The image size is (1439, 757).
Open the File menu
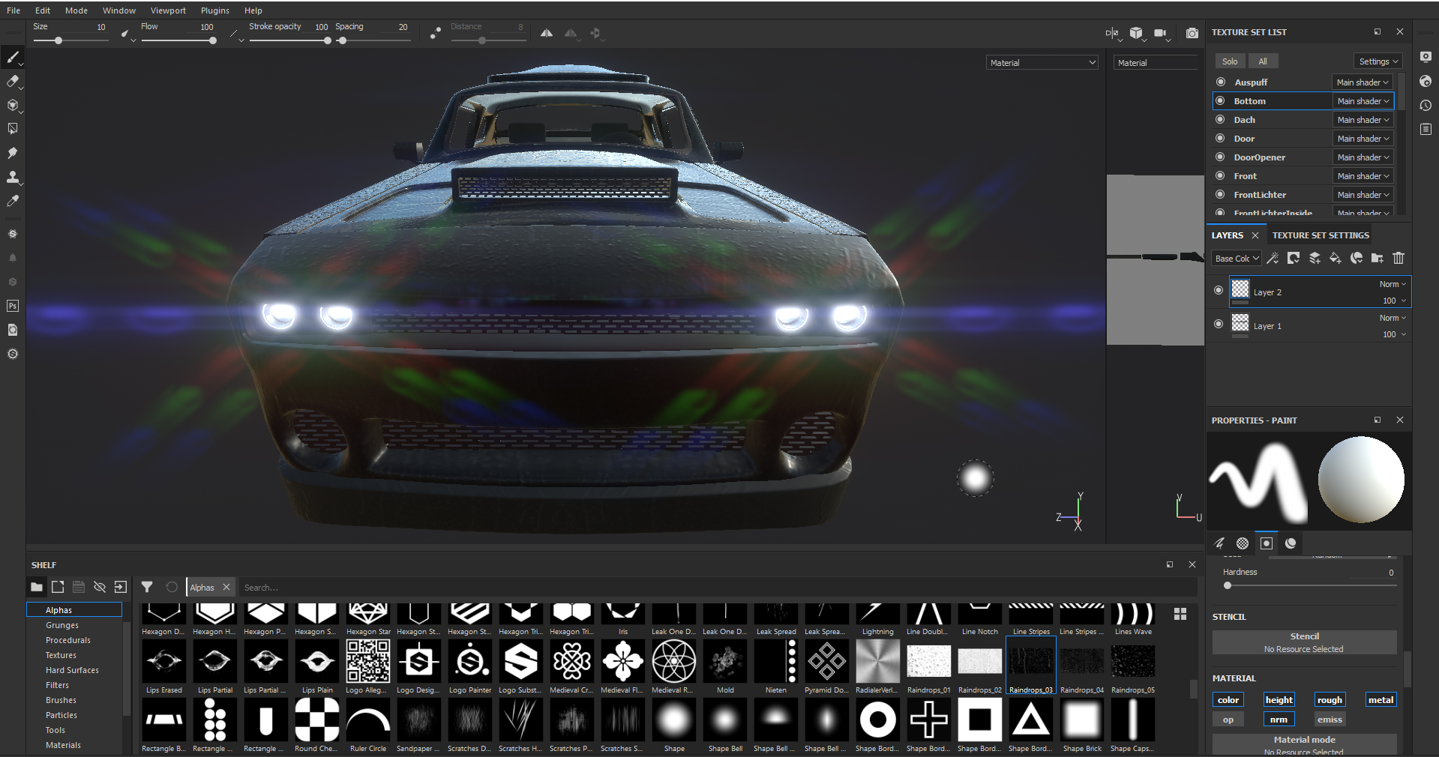coord(13,10)
